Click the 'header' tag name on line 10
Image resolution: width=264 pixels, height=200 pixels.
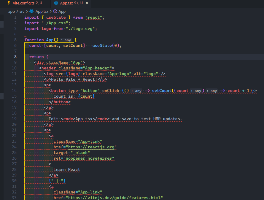pos(49,68)
